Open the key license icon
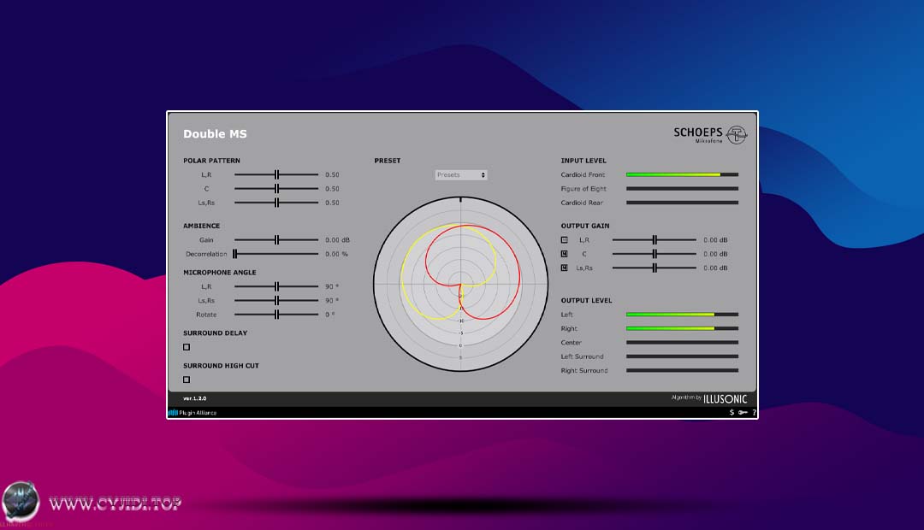The height and width of the screenshot is (530, 924). click(x=743, y=412)
